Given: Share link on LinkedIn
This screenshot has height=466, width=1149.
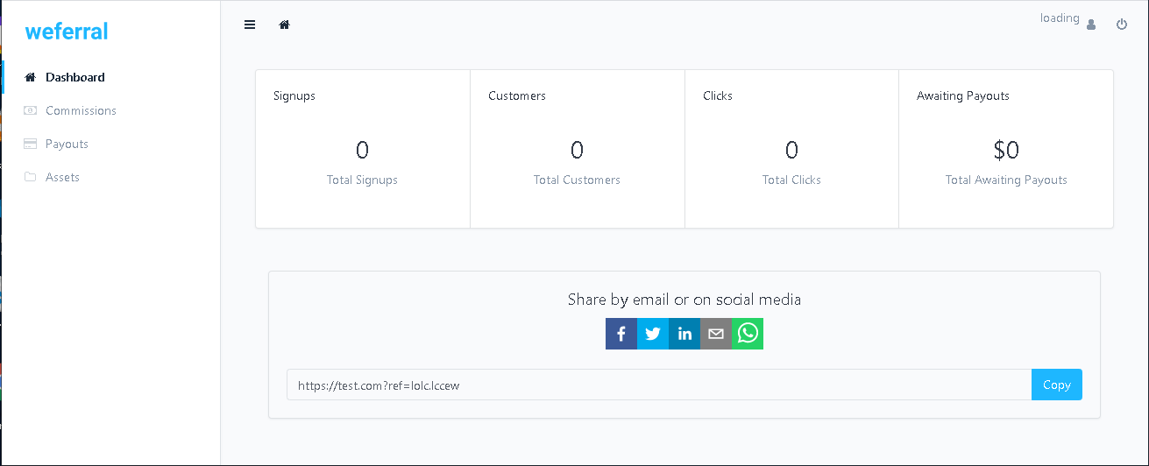Looking at the screenshot, I should point(684,334).
